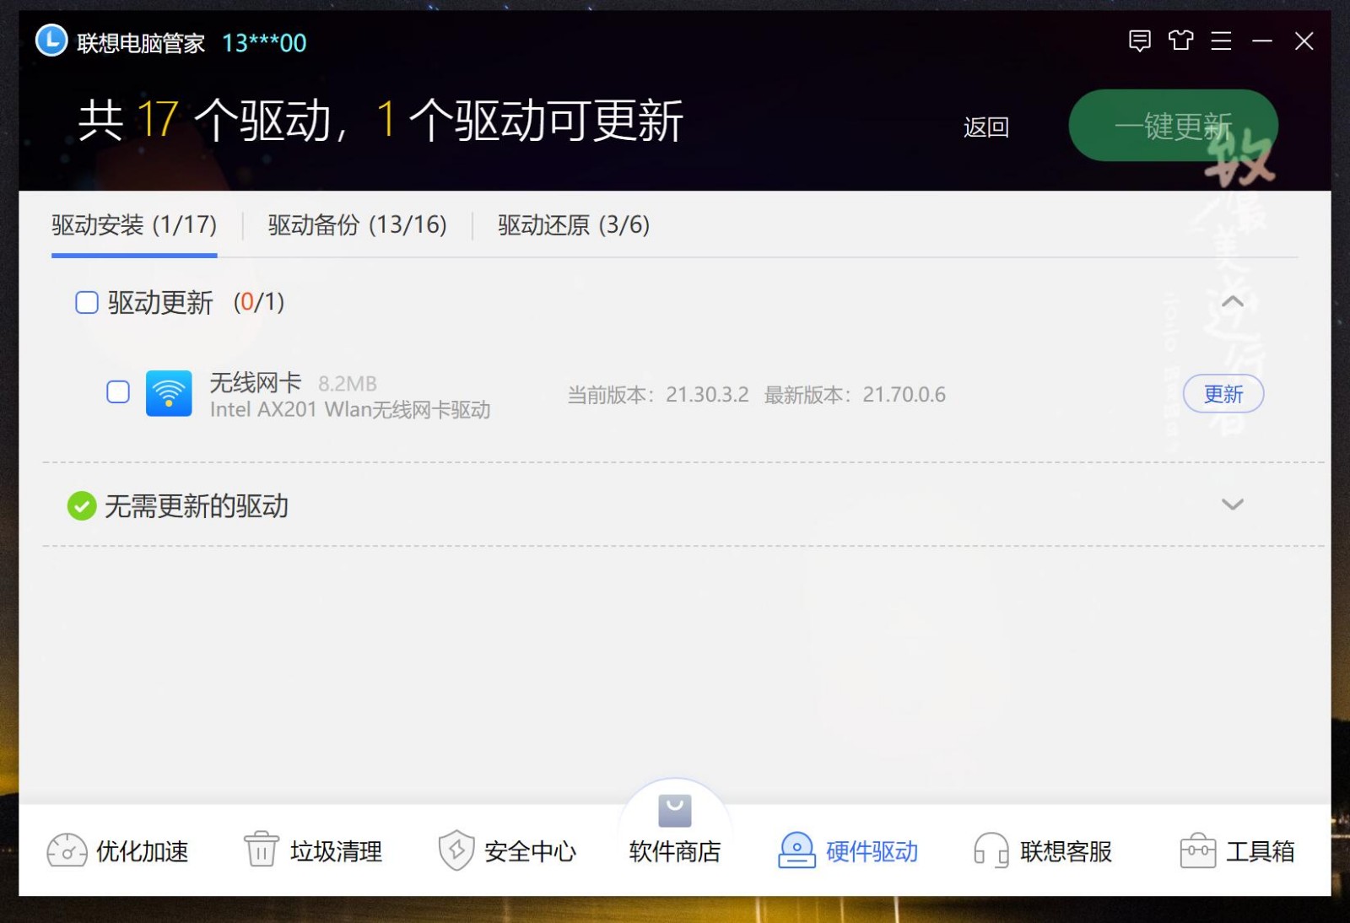1350x923 pixels.
Task: Close the 联想电脑管家 window
Action: click(x=1304, y=40)
